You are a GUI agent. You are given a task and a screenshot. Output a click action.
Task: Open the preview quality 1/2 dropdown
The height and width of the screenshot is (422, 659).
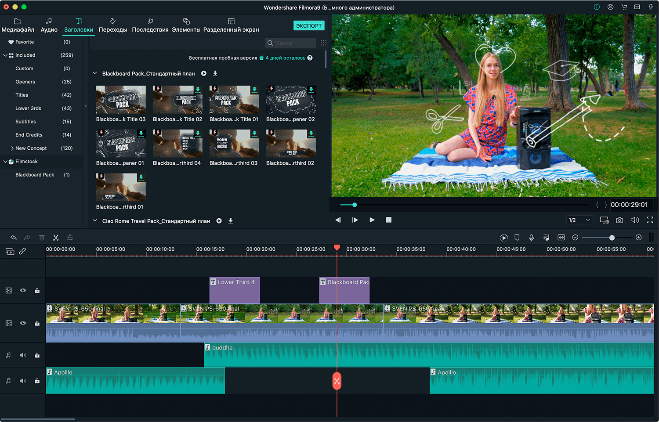tap(580, 220)
